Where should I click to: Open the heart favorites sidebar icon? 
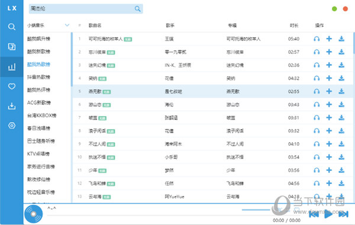tap(12, 86)
